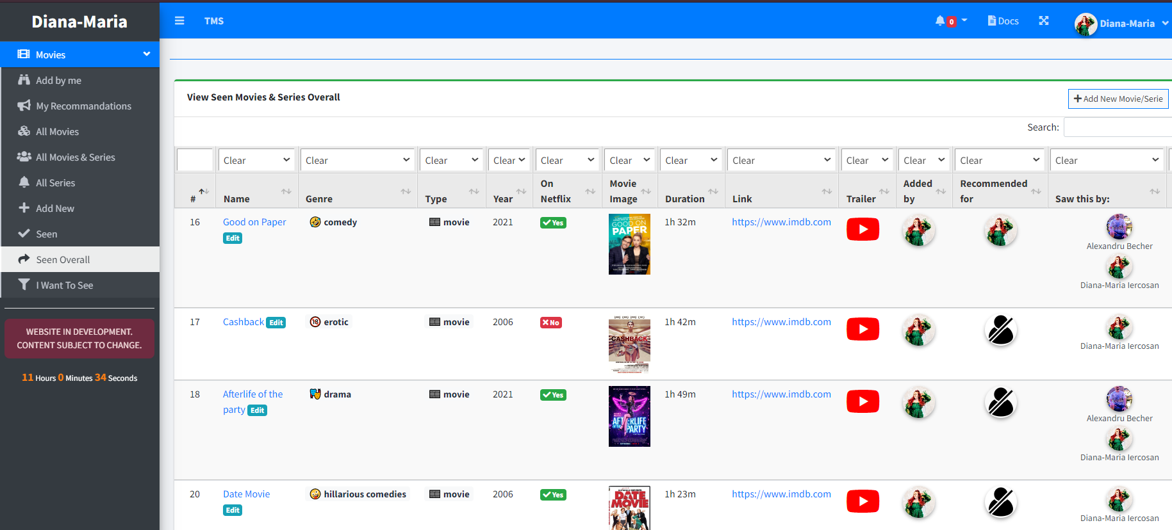Click the Add New Movie/Serie button
The image size is (1172, 530).
coord(1118,99)
